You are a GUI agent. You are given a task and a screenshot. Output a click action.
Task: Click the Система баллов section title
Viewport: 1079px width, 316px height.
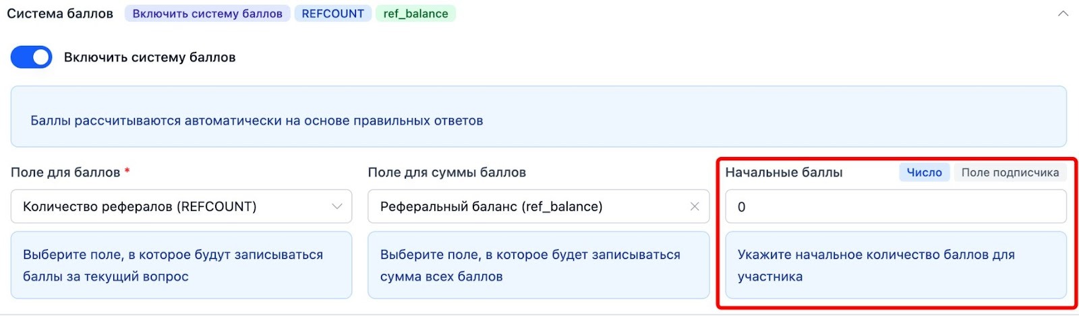(x=60, y=13)
